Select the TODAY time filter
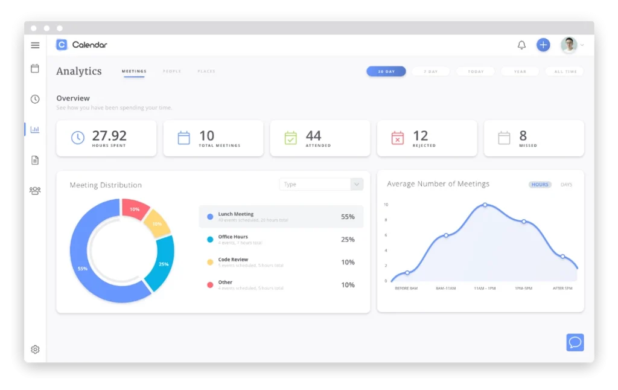 (475, 71)
